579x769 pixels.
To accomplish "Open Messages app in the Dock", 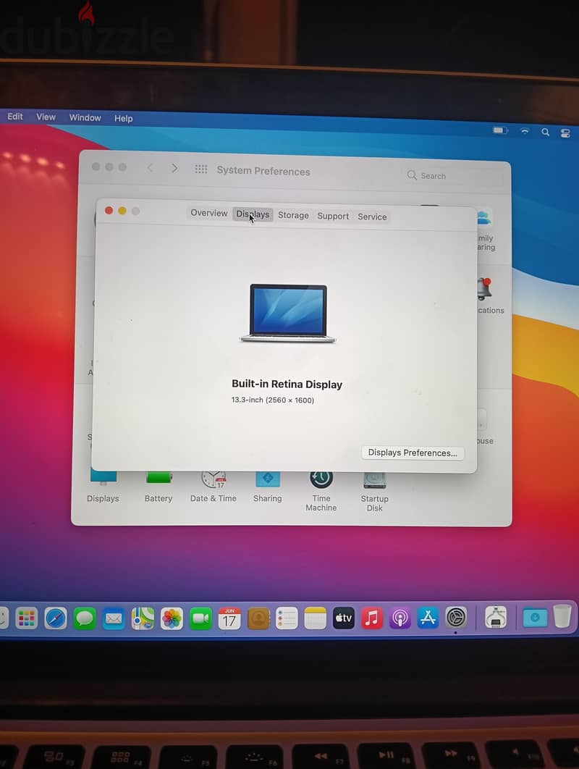I will (x=85, y=618).
